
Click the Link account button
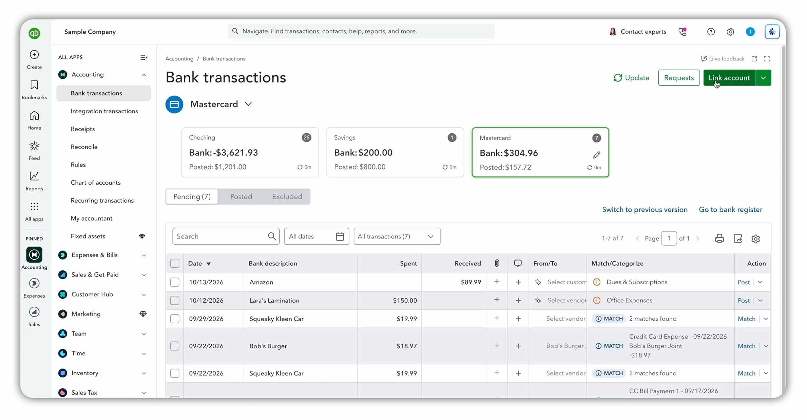[x=729, y=78]
